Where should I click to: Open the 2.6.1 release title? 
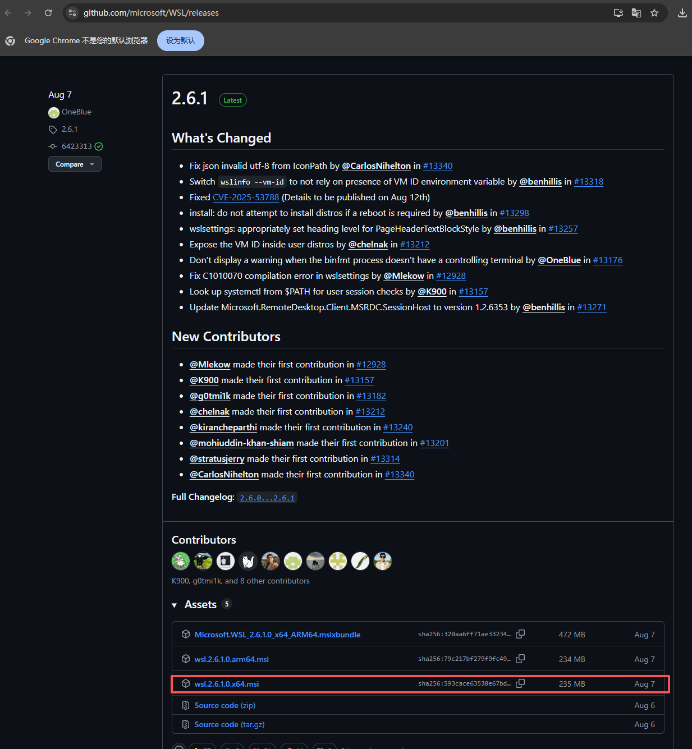tap(190, 98)
